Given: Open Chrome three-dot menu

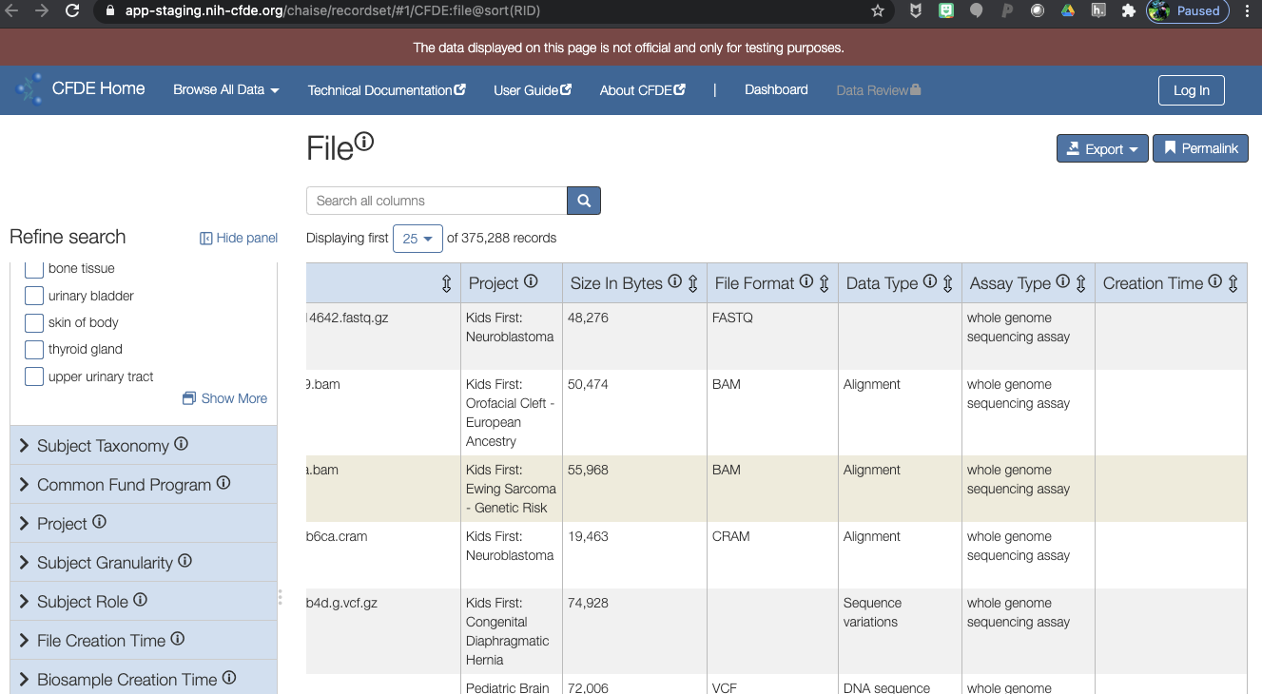Looking at the screenshot, I should click(1247, 11).
